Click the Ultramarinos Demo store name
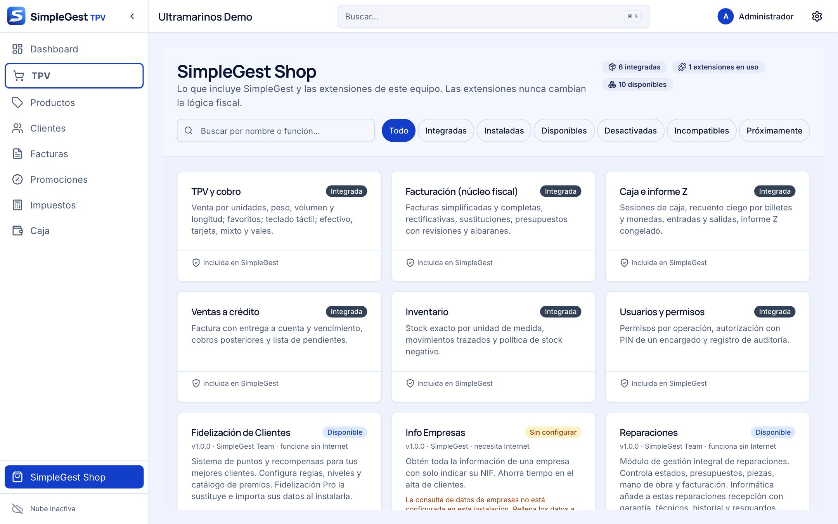 pyautogui.click(x=205, y=17)
